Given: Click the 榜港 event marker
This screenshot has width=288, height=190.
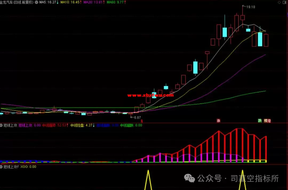Looking at the screenshot, I should 267,121.
